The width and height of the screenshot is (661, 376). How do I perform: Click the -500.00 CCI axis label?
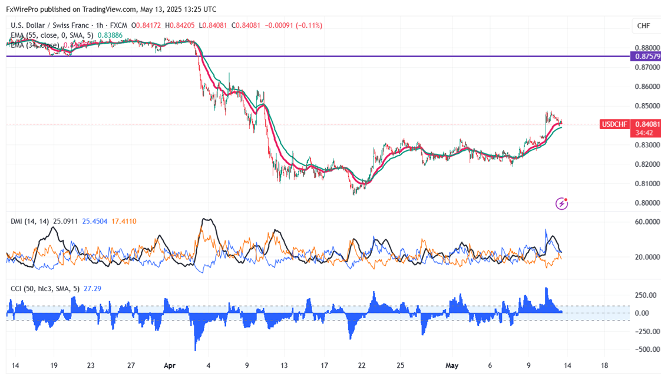(x=647, y=349)
